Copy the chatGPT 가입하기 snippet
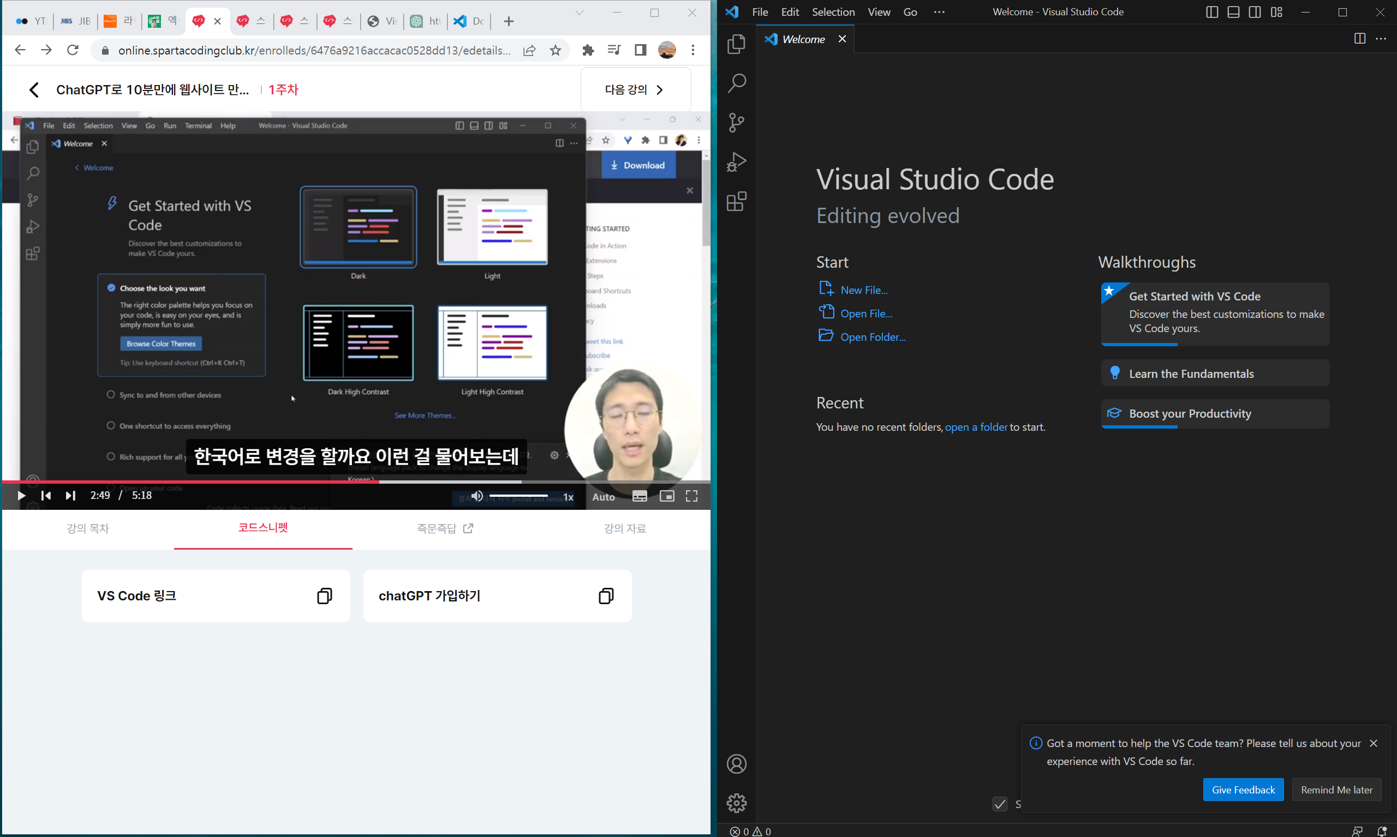This screenshot has height=837, width=1397. point(606,595)
